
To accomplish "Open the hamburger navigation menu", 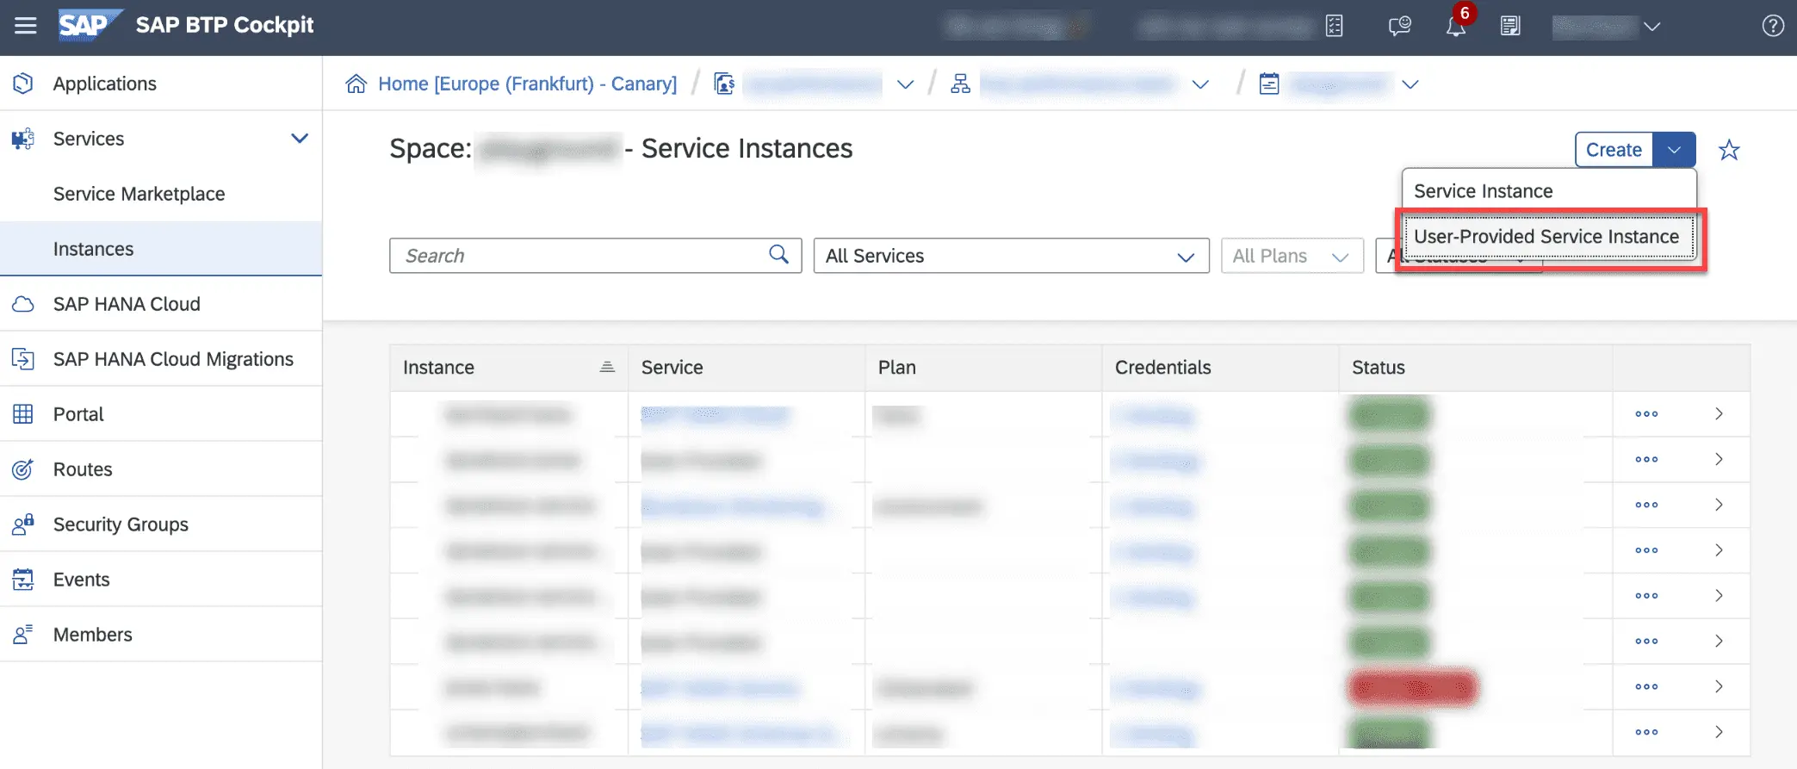I will point(26,26).
